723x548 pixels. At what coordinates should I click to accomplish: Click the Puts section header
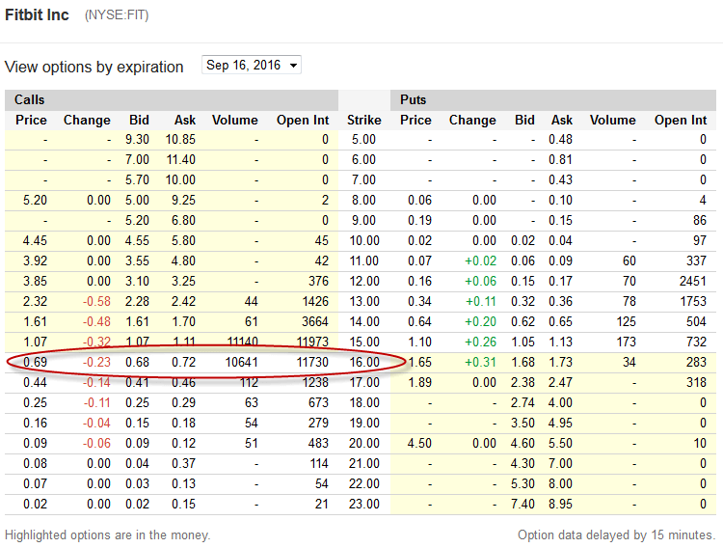coord(413,99)
